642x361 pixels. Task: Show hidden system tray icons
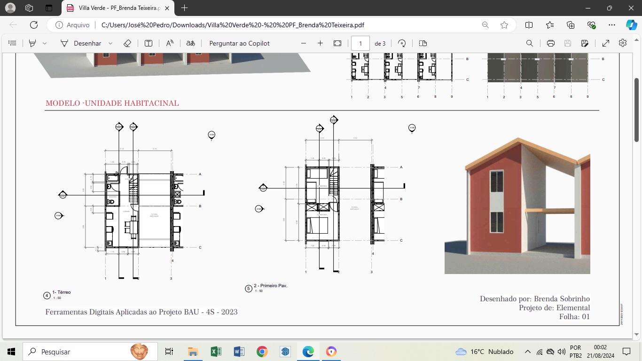click(x=527, y=352)
